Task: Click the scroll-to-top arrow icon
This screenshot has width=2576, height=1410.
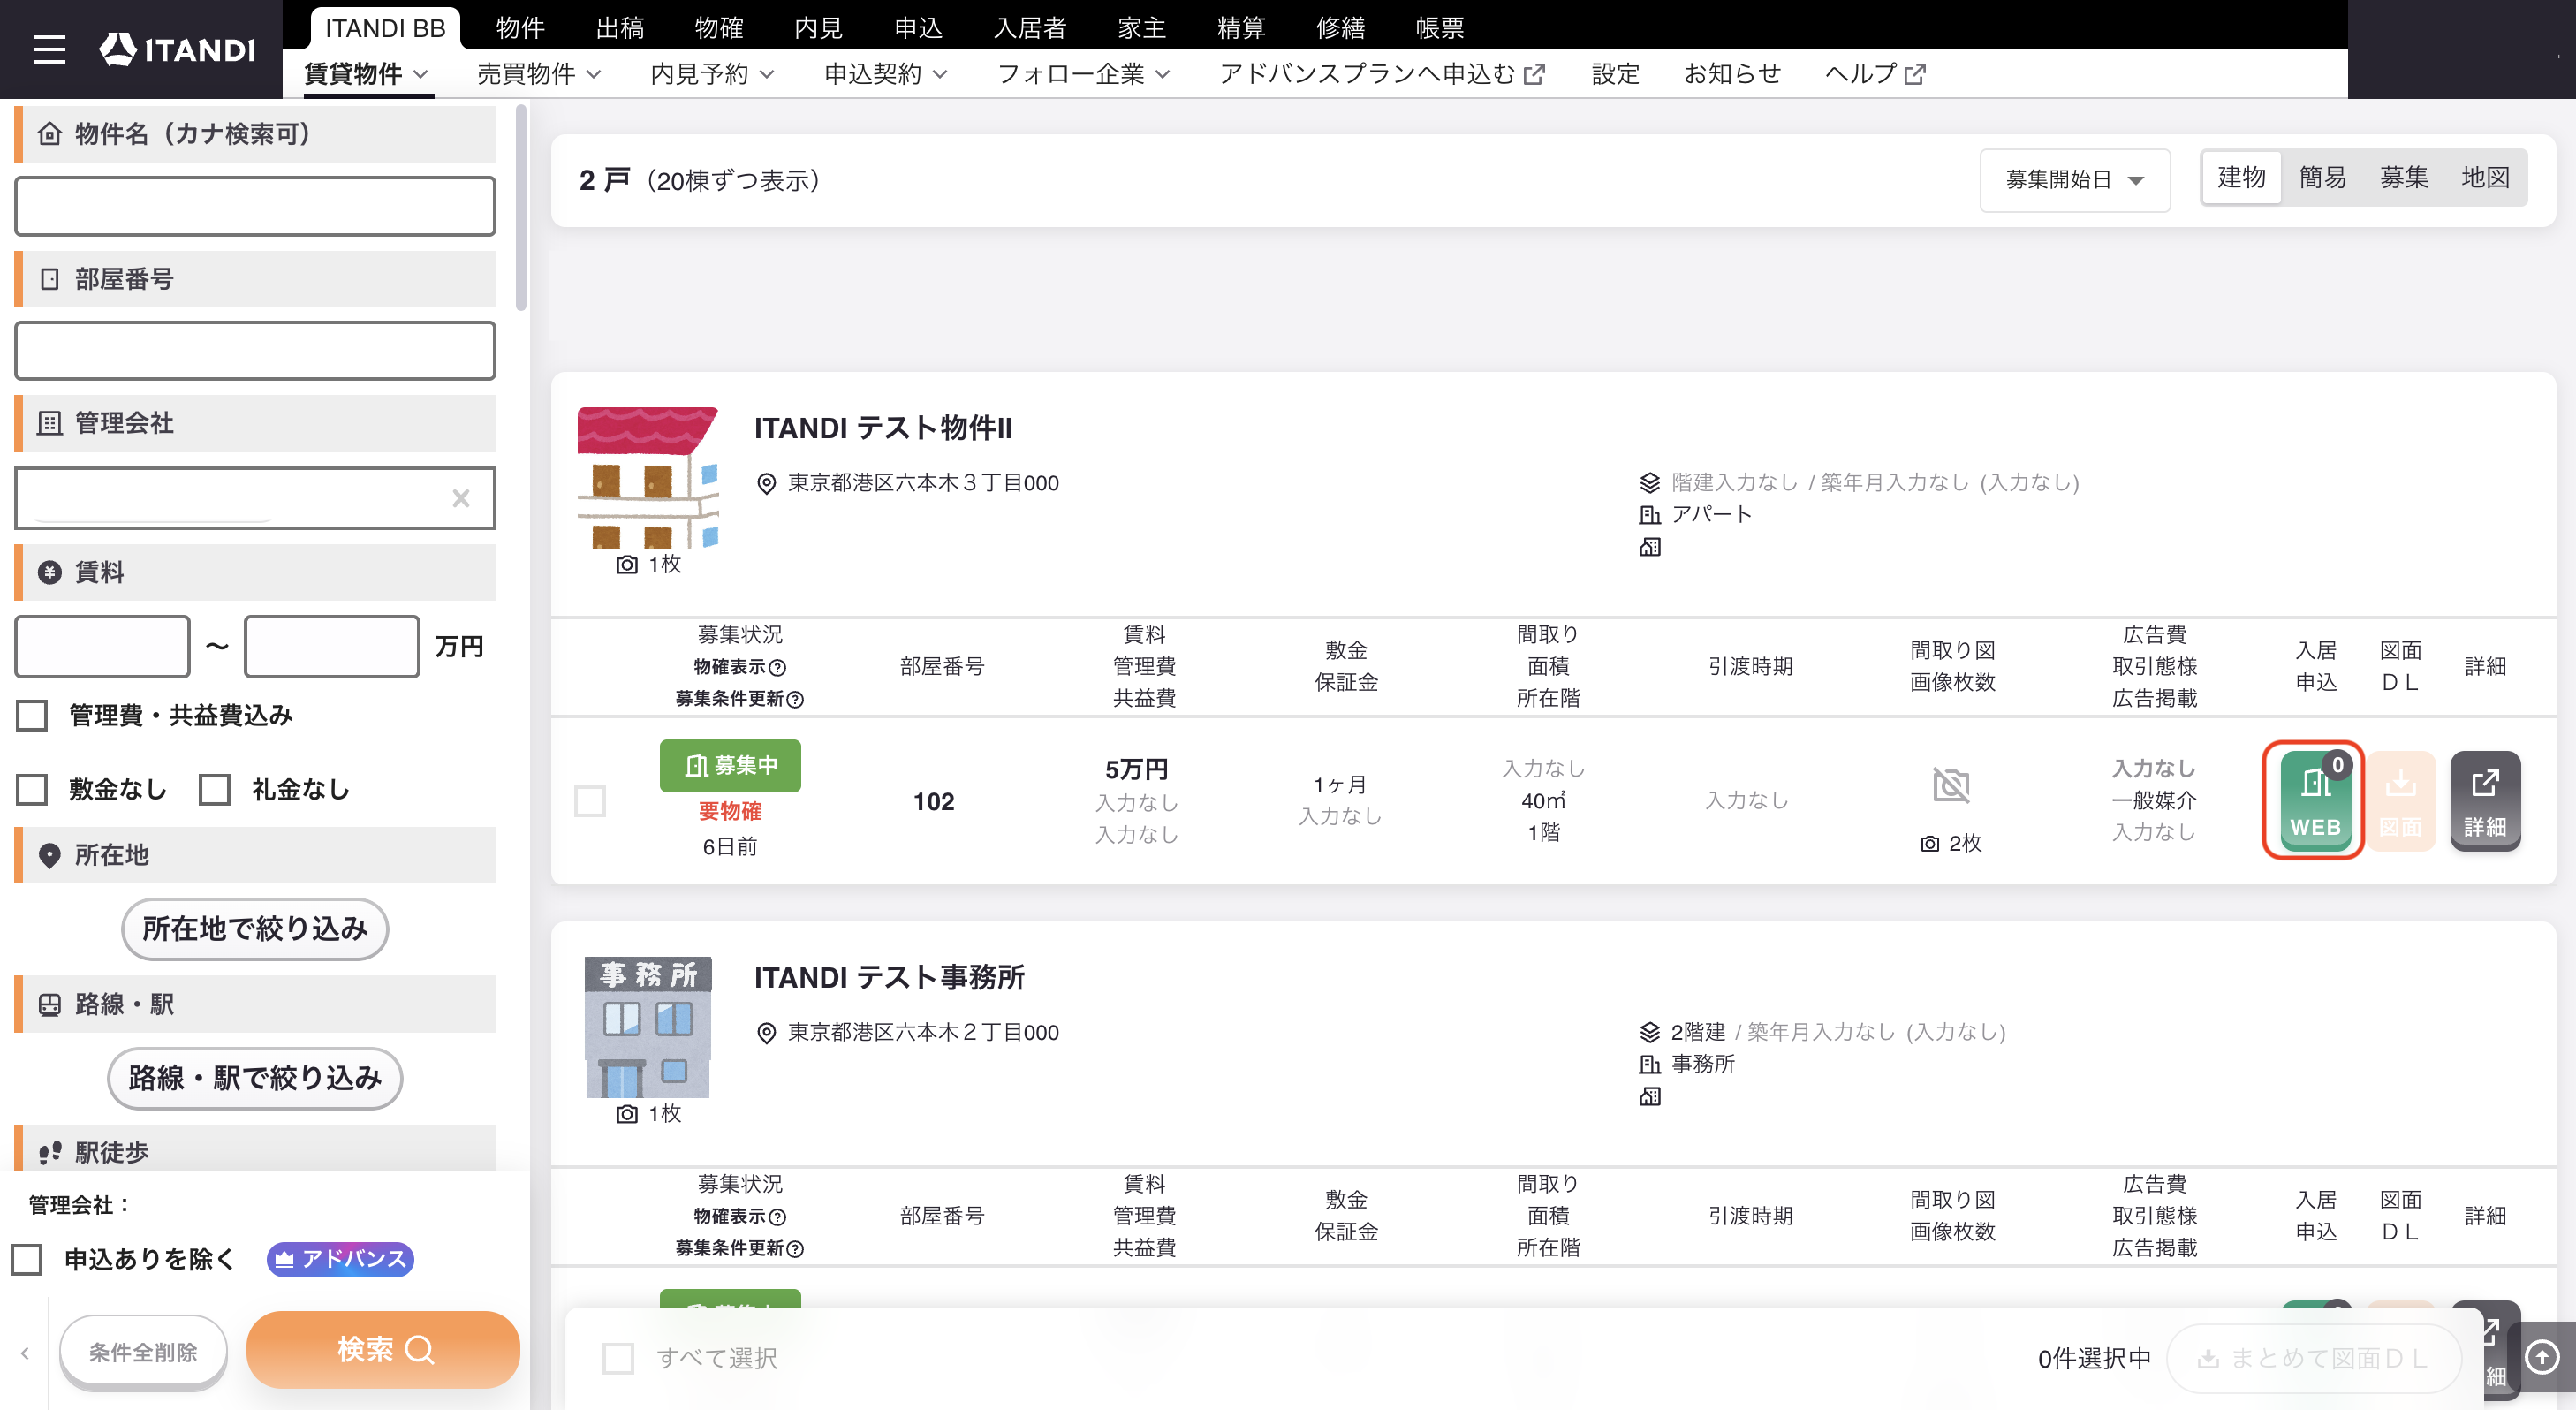Action: pos(2541,1356)
